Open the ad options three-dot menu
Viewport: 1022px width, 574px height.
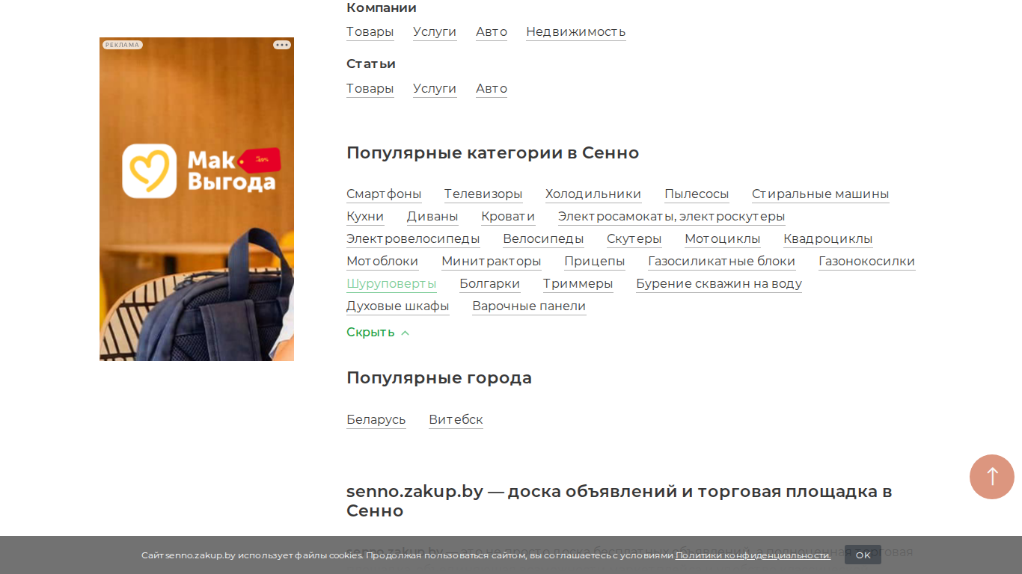pos(282,45)
